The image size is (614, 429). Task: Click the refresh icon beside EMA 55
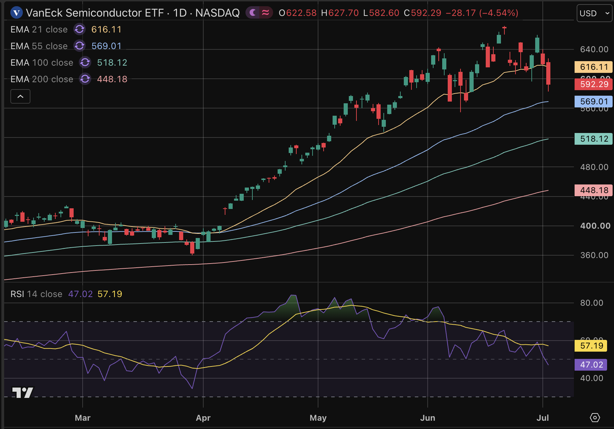[x=80, y=46]
